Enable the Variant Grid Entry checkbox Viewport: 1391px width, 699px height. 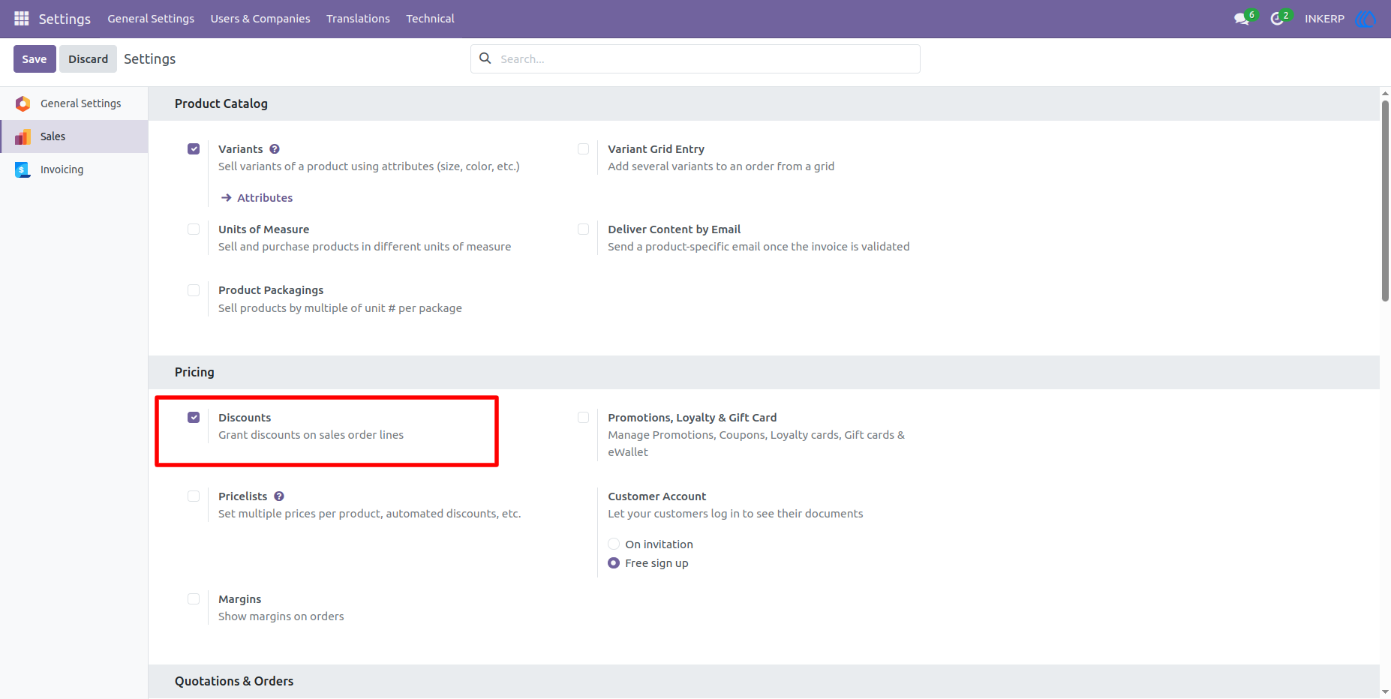[x=583, y=149]
